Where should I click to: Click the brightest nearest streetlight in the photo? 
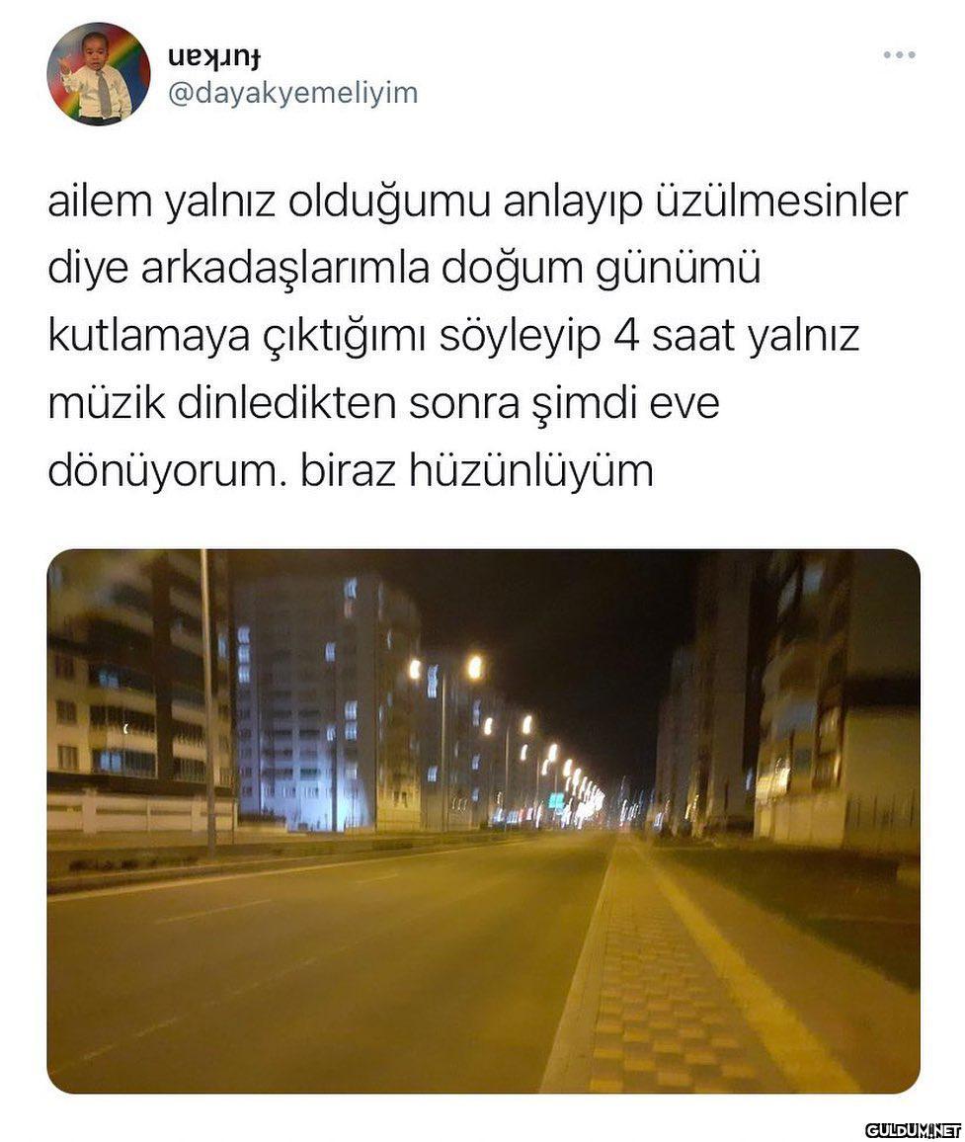(474, 666)
